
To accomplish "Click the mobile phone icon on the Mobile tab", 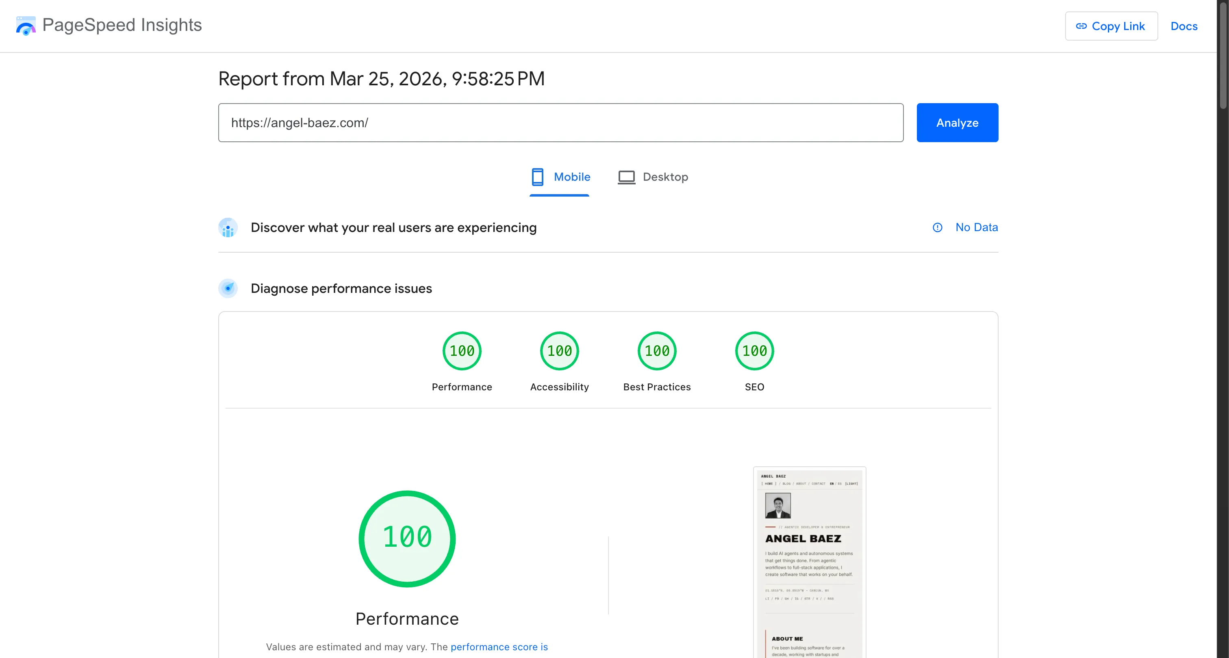I will [x=538, y=176].
